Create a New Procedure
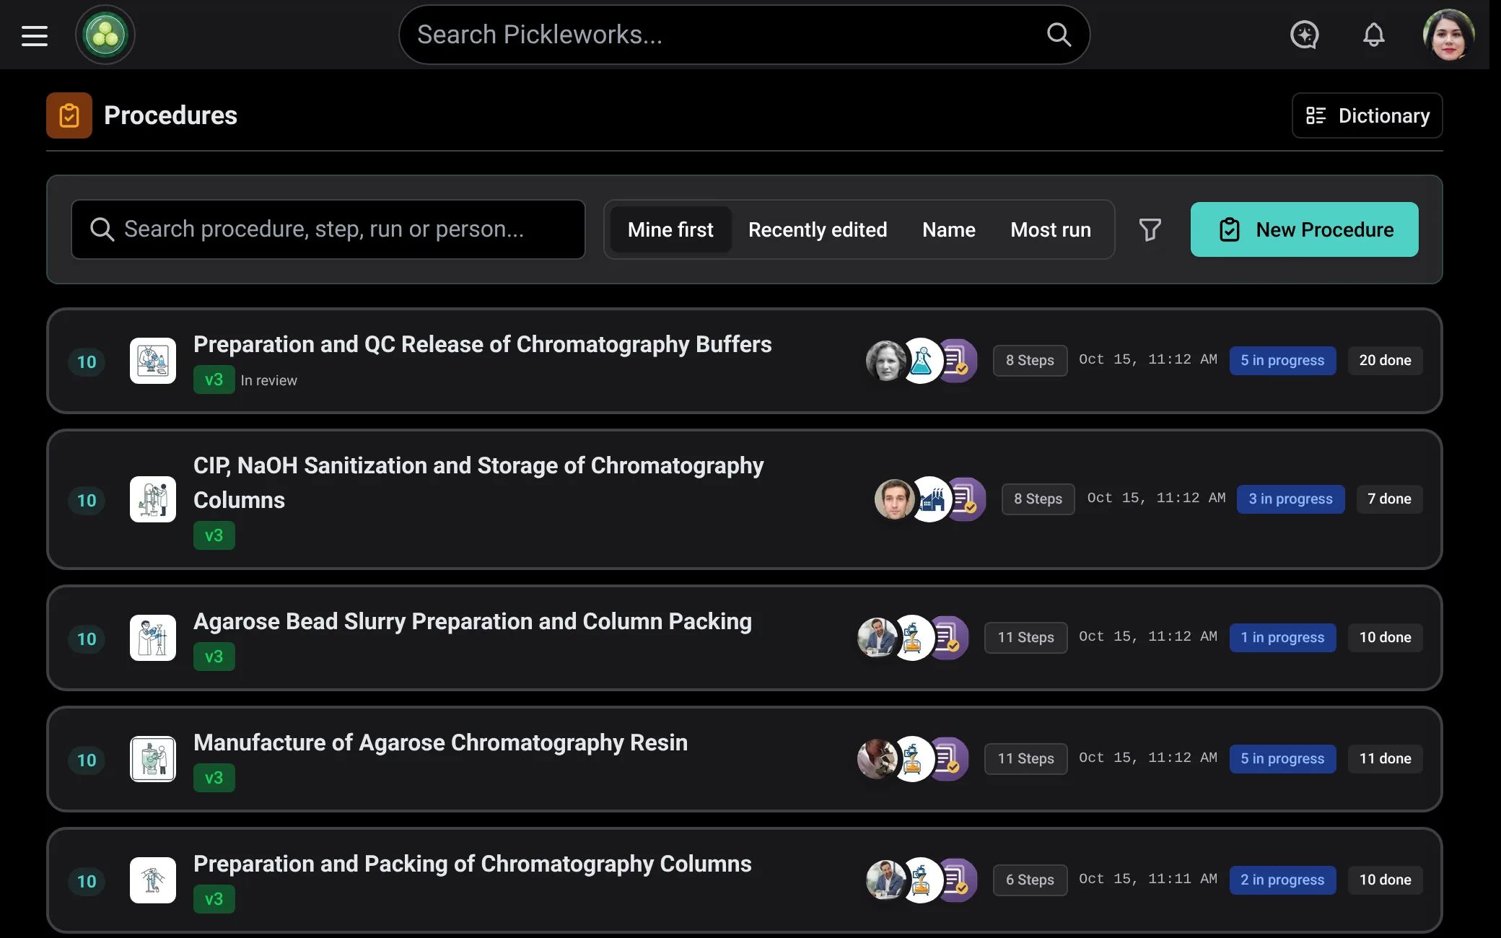Viewport: 1501px width, 938px height. [x=1304, y=229]
